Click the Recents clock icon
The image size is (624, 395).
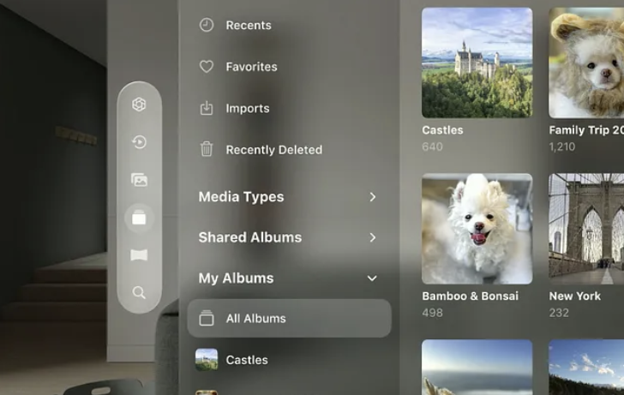[206, 25]
